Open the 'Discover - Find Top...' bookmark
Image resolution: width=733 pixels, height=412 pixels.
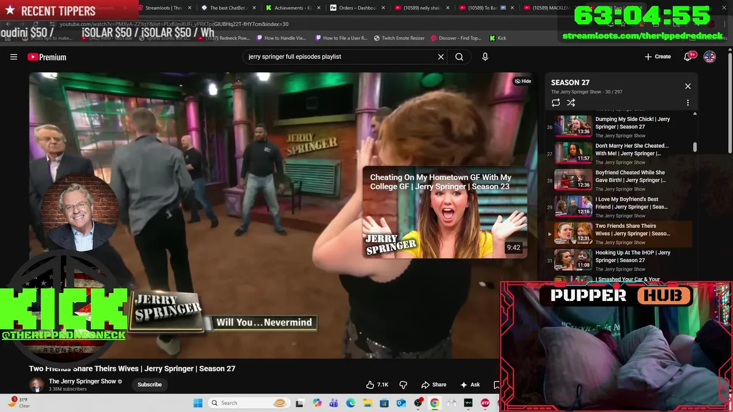coord(456,38)
